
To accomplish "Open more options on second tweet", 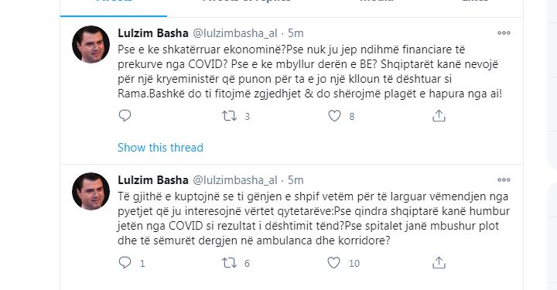I will (x=504, y=180).
